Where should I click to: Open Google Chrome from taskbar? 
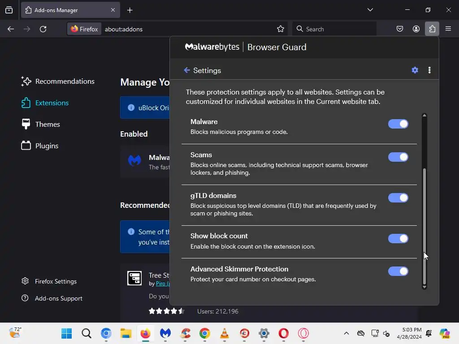(204, 333)
